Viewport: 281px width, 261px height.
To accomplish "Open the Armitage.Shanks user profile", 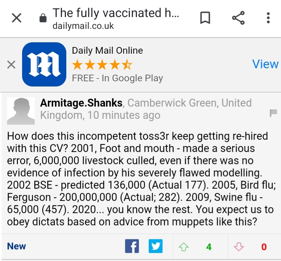I will coord(81,103).
